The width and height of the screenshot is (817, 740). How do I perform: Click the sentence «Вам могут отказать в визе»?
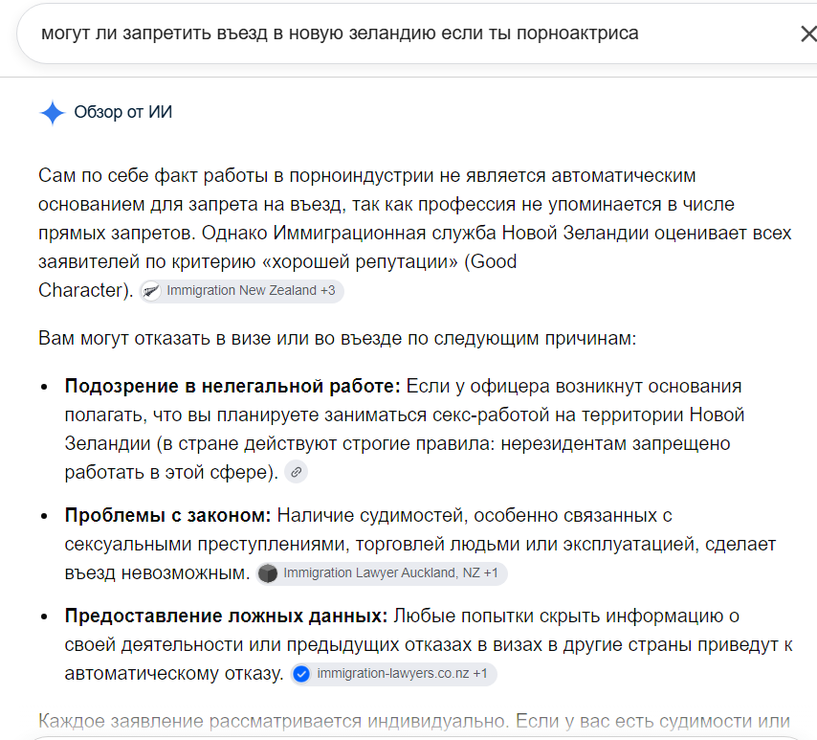coord(337,339)
